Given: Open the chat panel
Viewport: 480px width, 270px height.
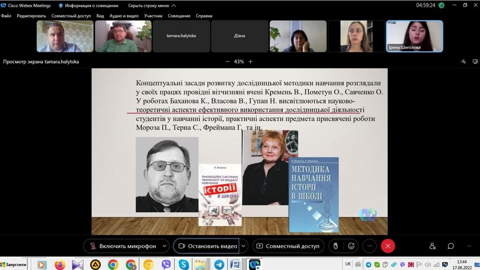Looking at the screenshot, I should click(450, 246).
